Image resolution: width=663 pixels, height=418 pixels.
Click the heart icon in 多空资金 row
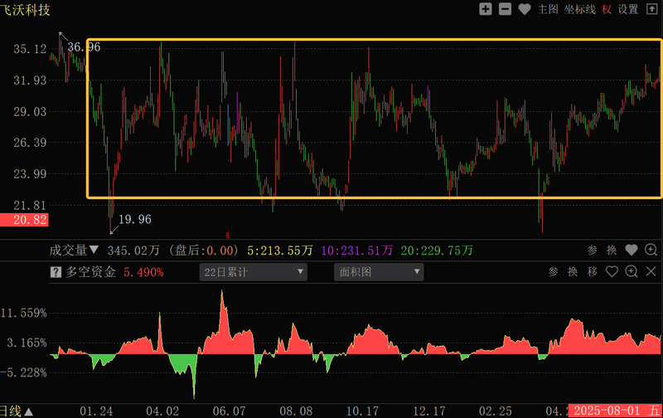pyautogui.click(x=612, y=271)
